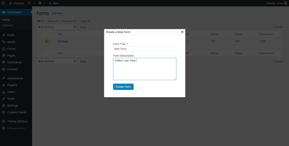Image resolution: width=289 pixels, height=146 pixels.
Task: Close the Create a New Form dialog
Action: point(182,32)
